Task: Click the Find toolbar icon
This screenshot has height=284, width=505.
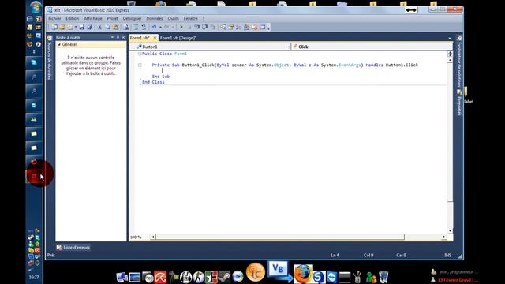Action: click(x=126, y=28)
